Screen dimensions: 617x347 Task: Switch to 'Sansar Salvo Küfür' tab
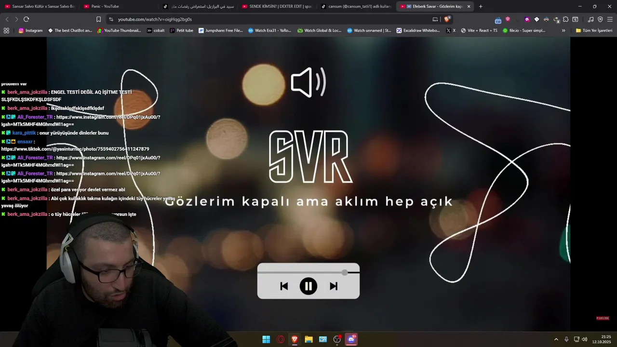40,6
